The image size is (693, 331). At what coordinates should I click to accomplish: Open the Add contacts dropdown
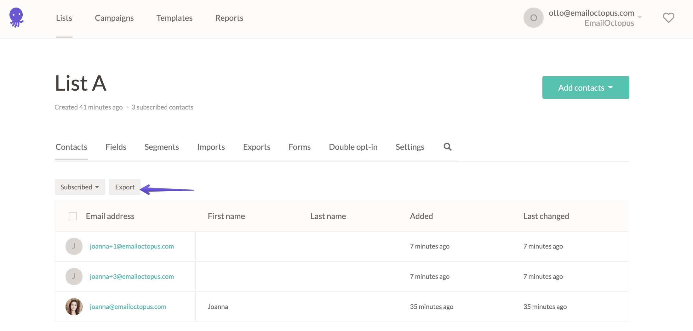[585, 87]
